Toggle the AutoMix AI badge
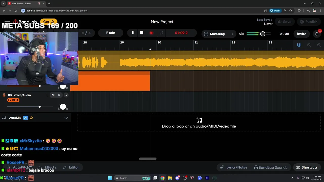Screen dimensions: 324x182 pyautogui.click(x=26, y=118)
